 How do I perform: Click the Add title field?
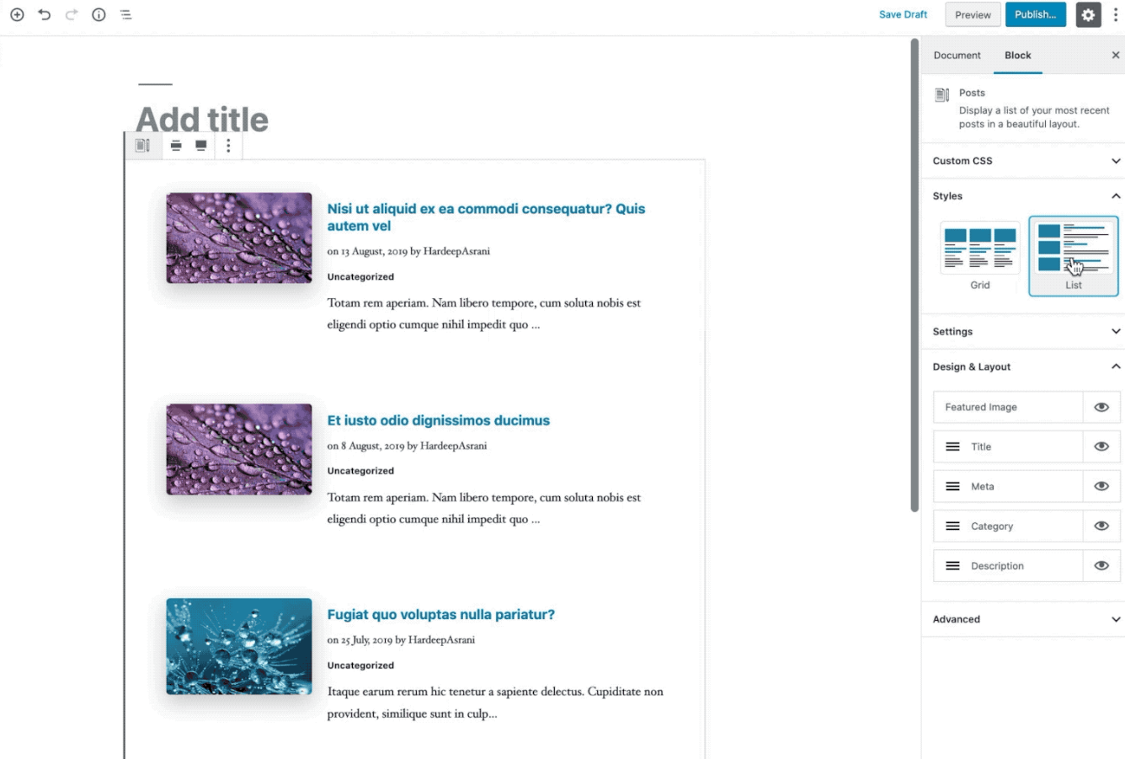click(x=202, y=120)
